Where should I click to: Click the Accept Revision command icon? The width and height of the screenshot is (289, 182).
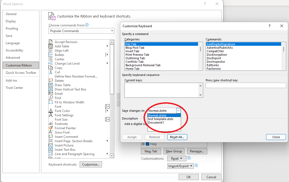[x=51, y=42]
